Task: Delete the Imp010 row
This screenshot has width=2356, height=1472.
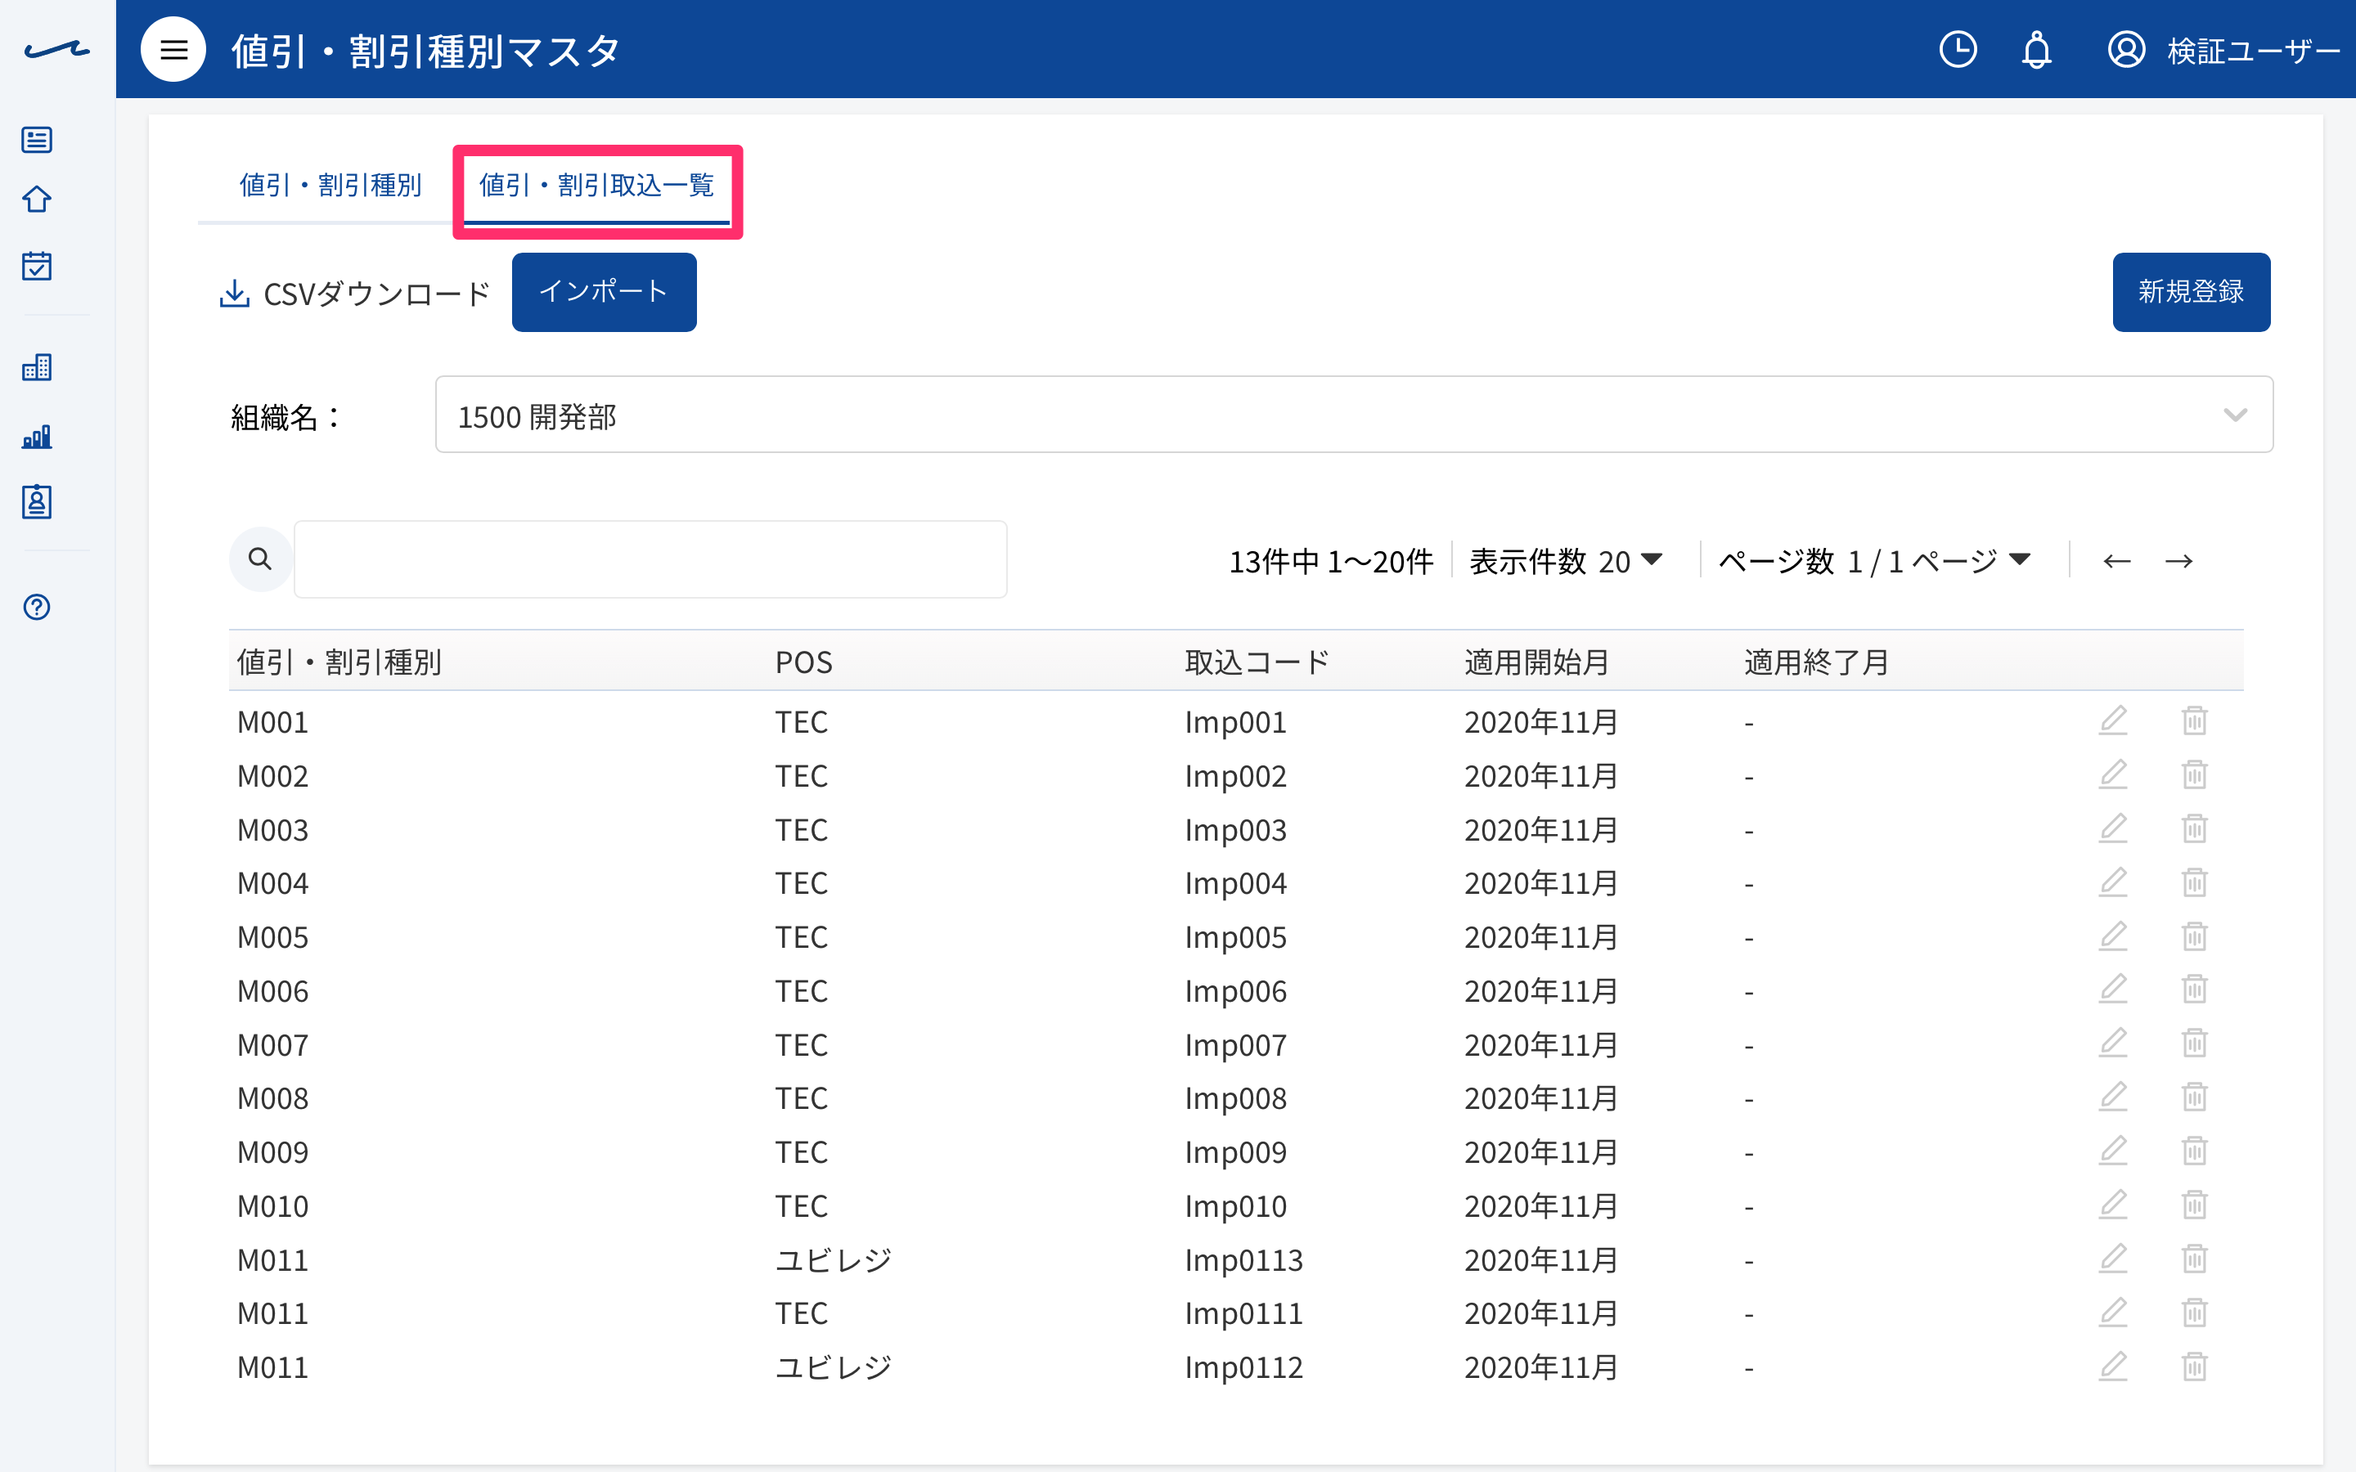Action: tap(2194, 1205)
